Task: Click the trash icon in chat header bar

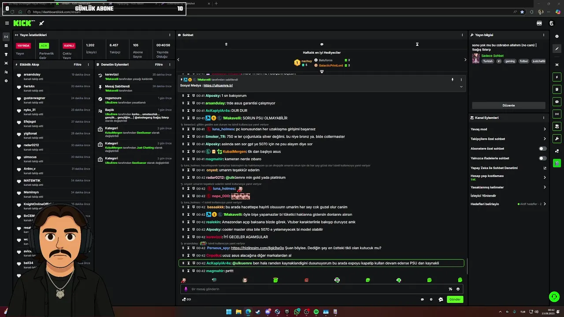Action: (x=226, y=44)
